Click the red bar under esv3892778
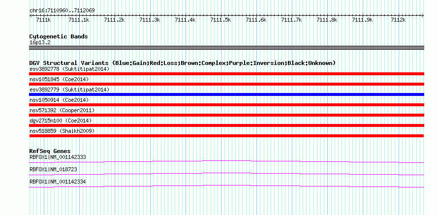Image resolution: width=438 pixels, height=215 pixels. pyautogui.click(x=226, y=74)
